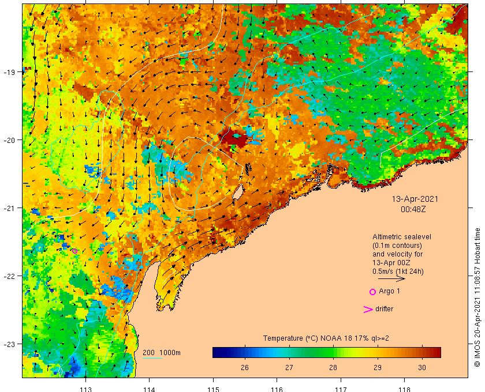The image size is (485, 392).
Task: Click colorbar tick label 30
Action: coord(422,368)
